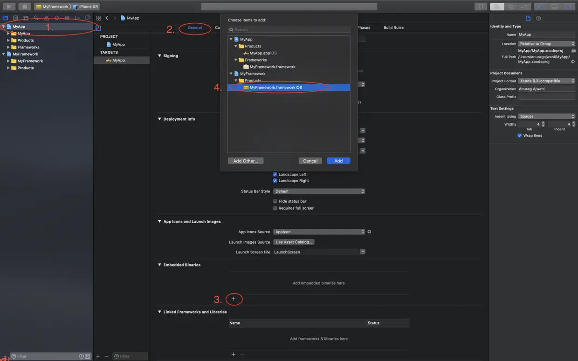Click the related items grid icon
The image size is (578, 361).
98,18
